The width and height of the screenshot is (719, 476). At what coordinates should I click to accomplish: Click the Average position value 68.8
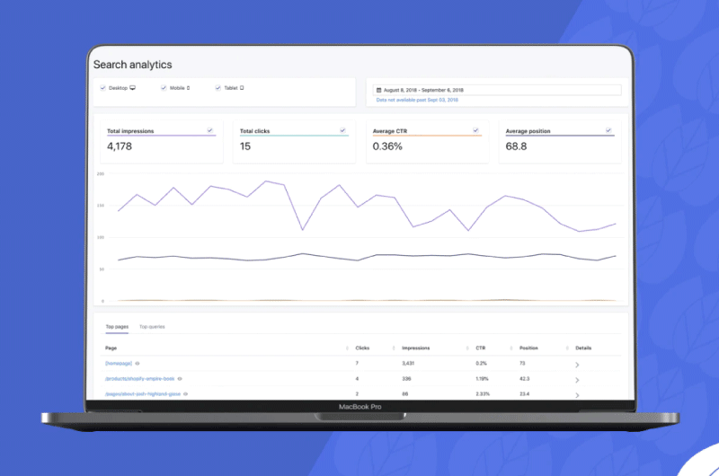coord(516,146)
